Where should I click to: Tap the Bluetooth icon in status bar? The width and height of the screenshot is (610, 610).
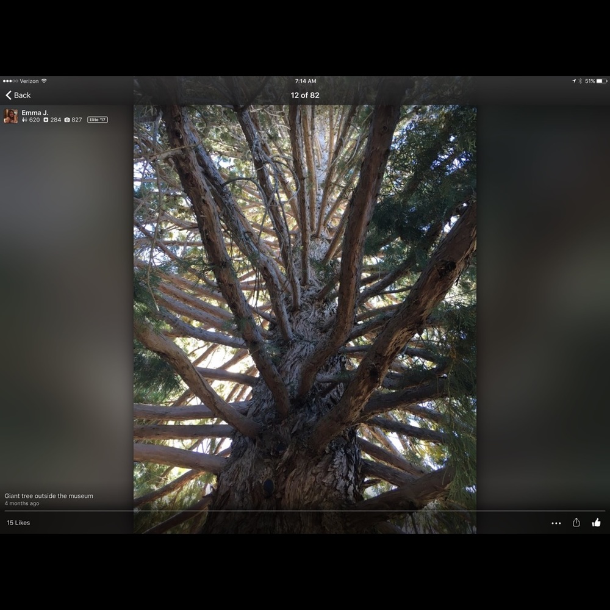[x=580, y=81]
